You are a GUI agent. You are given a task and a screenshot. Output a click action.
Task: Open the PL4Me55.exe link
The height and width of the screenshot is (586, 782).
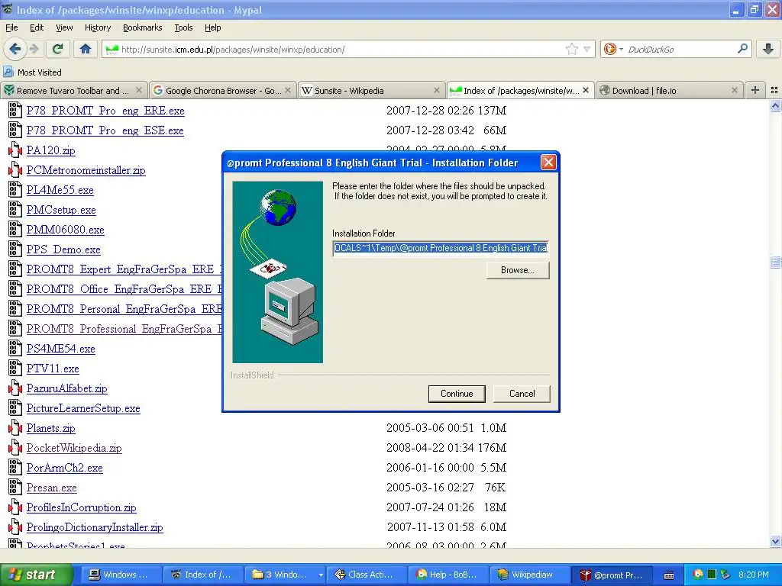click(x=60, y=190)
